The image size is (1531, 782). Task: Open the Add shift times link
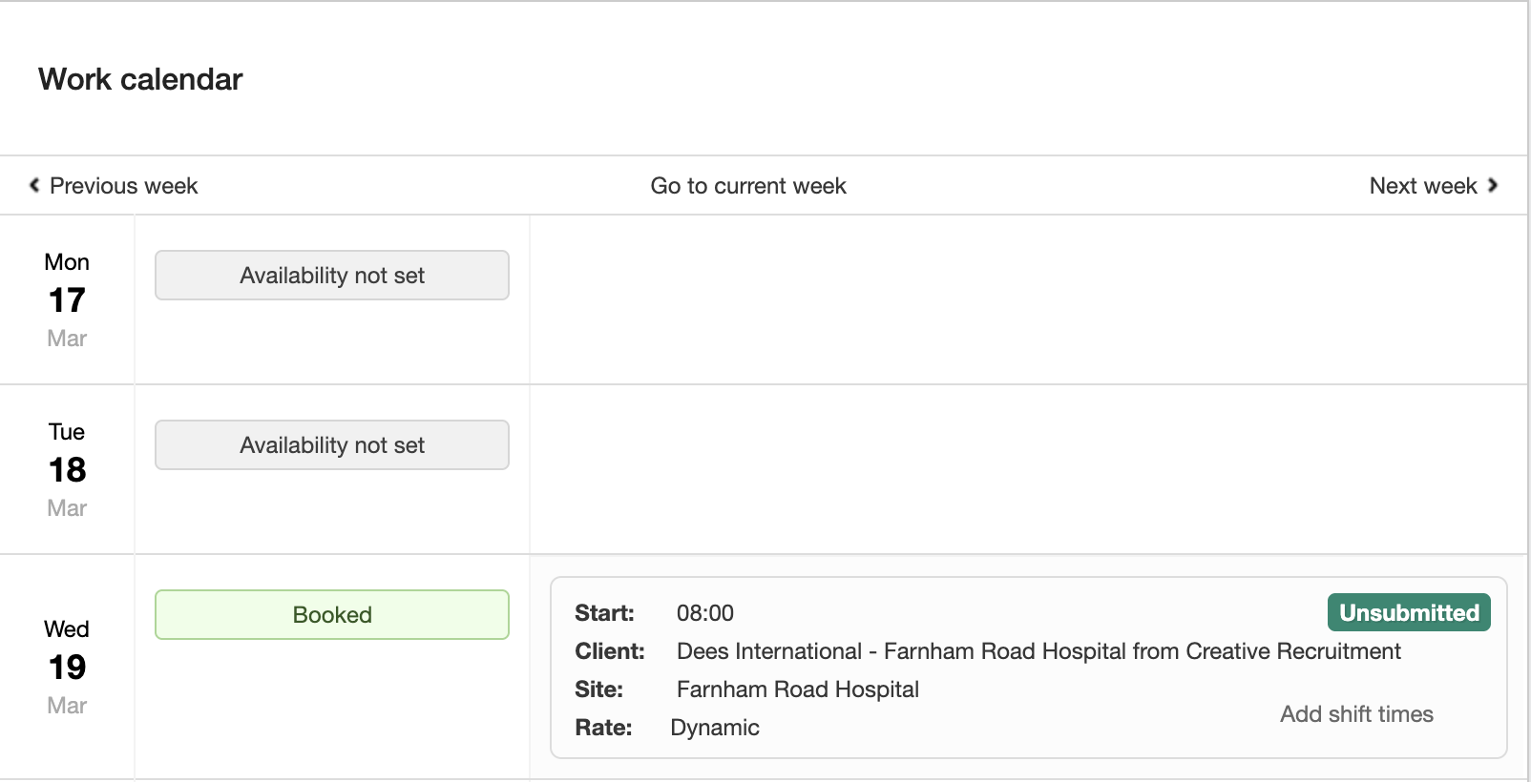[x=1356, y=714]
